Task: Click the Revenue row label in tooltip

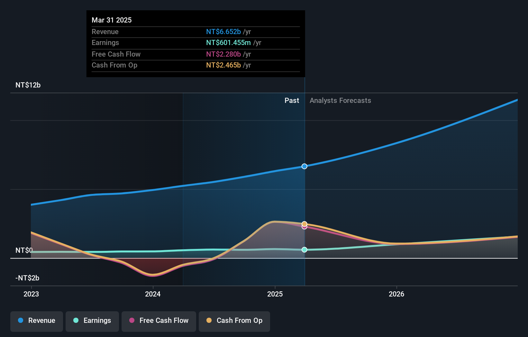Action: [105, 32]
